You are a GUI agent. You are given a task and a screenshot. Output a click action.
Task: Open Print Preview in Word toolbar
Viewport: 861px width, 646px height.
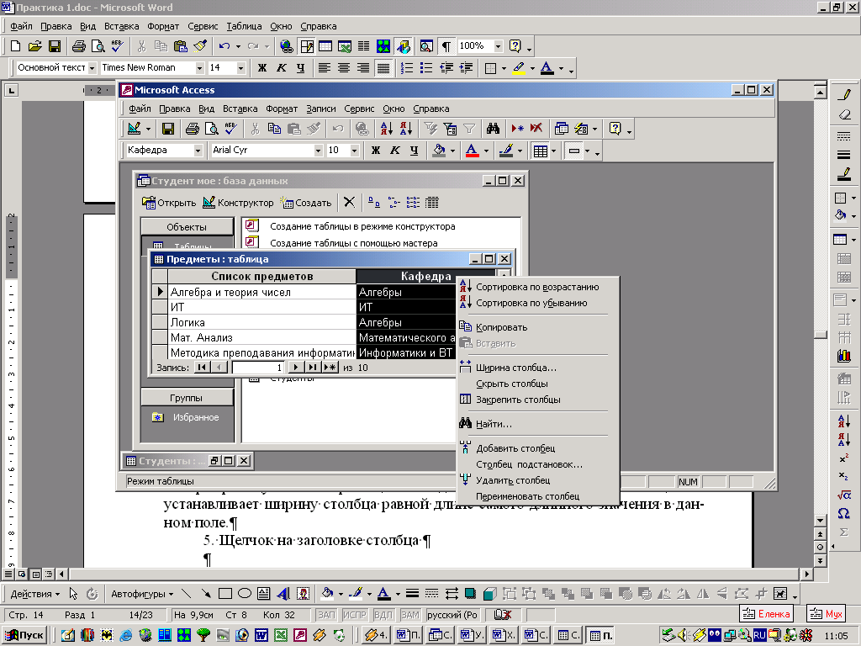[98, 46]
